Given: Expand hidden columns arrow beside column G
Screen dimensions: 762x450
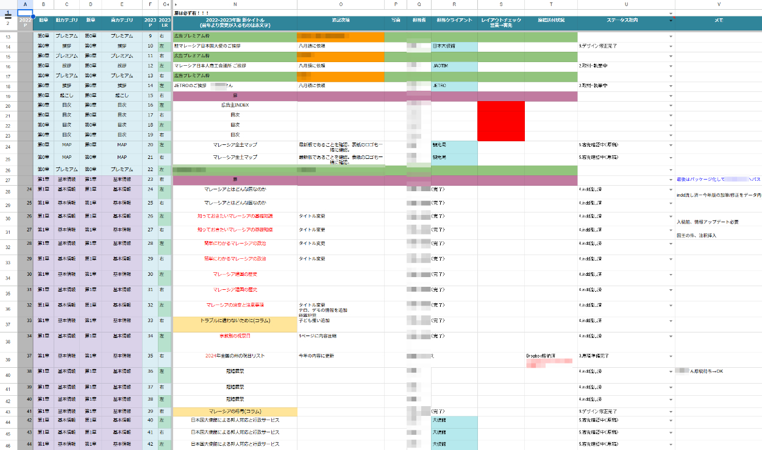Looking at the screenshot, I should tap(169, 5).
